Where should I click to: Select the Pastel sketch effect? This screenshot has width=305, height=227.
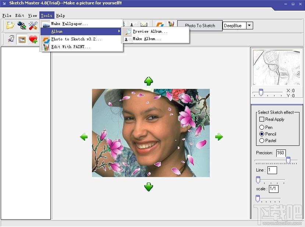coord(262,141)
